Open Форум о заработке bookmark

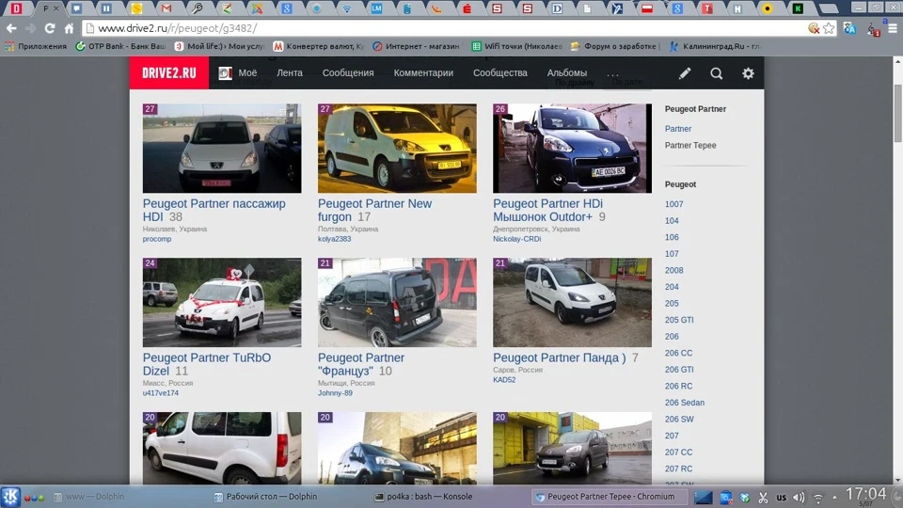[x=614, y=46]
